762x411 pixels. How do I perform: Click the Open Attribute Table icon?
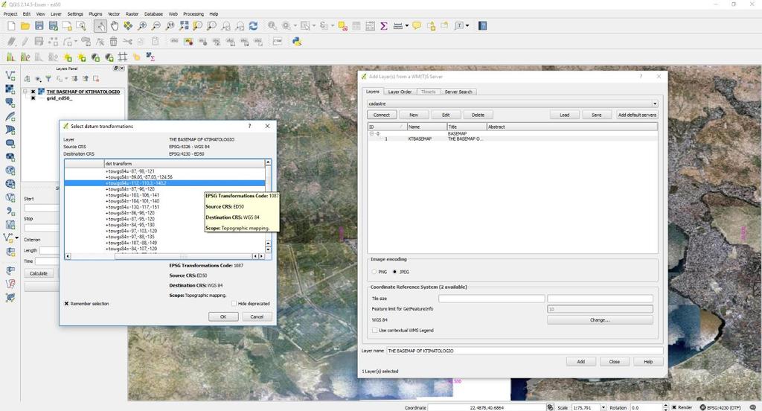tap(356, 26)
